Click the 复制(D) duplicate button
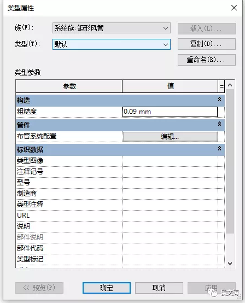The width and height of the screenshot is (245, 303). pyautogui.click(x=207, y=44)
